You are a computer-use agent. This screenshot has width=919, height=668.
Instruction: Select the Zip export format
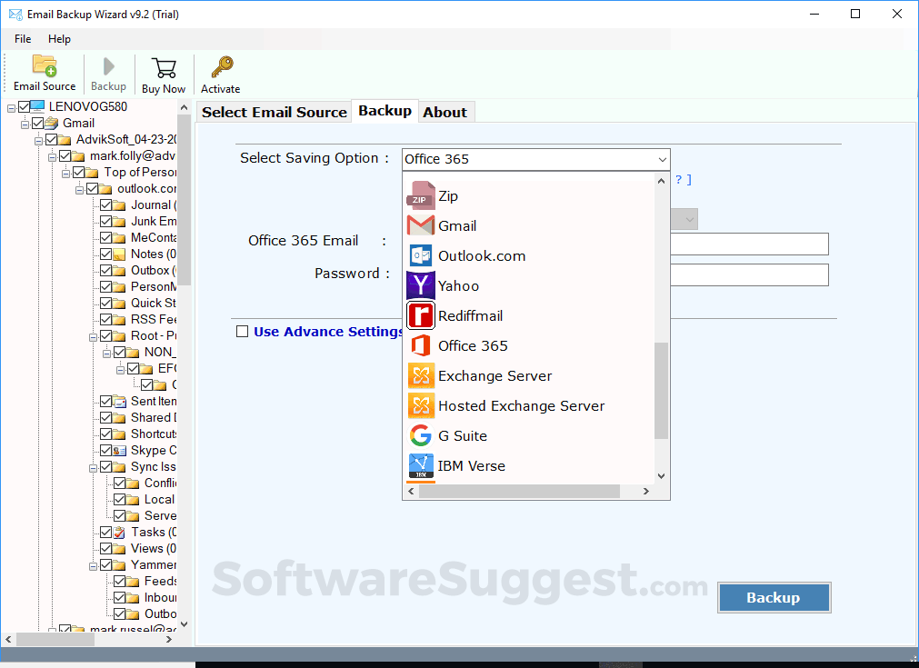click(x=420, y=195)
